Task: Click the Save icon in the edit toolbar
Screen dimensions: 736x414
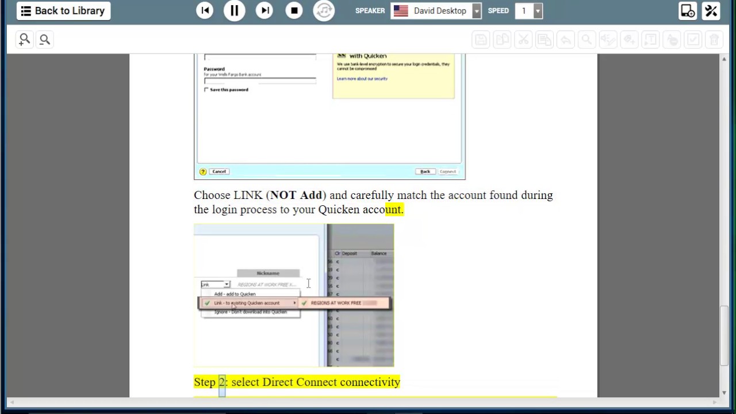Action: point(481,40)
